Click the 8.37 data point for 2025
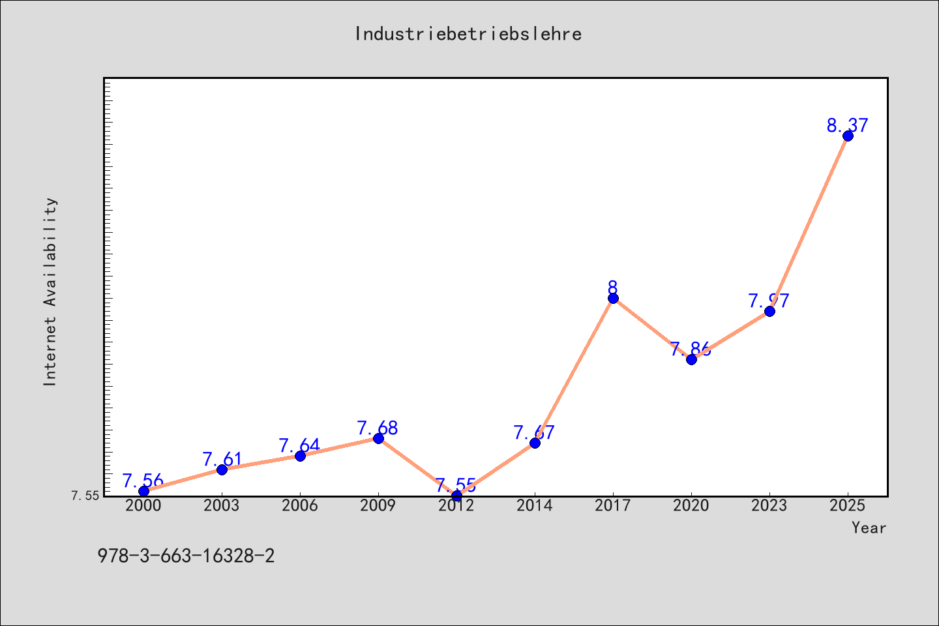This screenshot has height=626, width=939. pyautogui.click(x=848, y=136)
